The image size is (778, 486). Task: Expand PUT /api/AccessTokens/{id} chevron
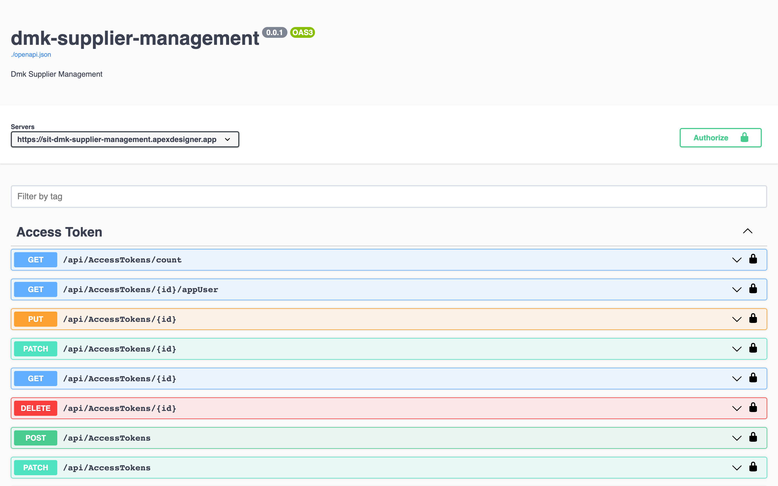[x=736, y=319]
